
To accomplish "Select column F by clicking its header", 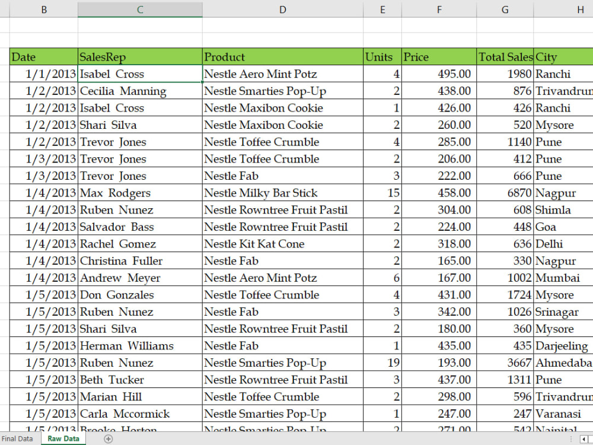I will (x=439, y=9).
